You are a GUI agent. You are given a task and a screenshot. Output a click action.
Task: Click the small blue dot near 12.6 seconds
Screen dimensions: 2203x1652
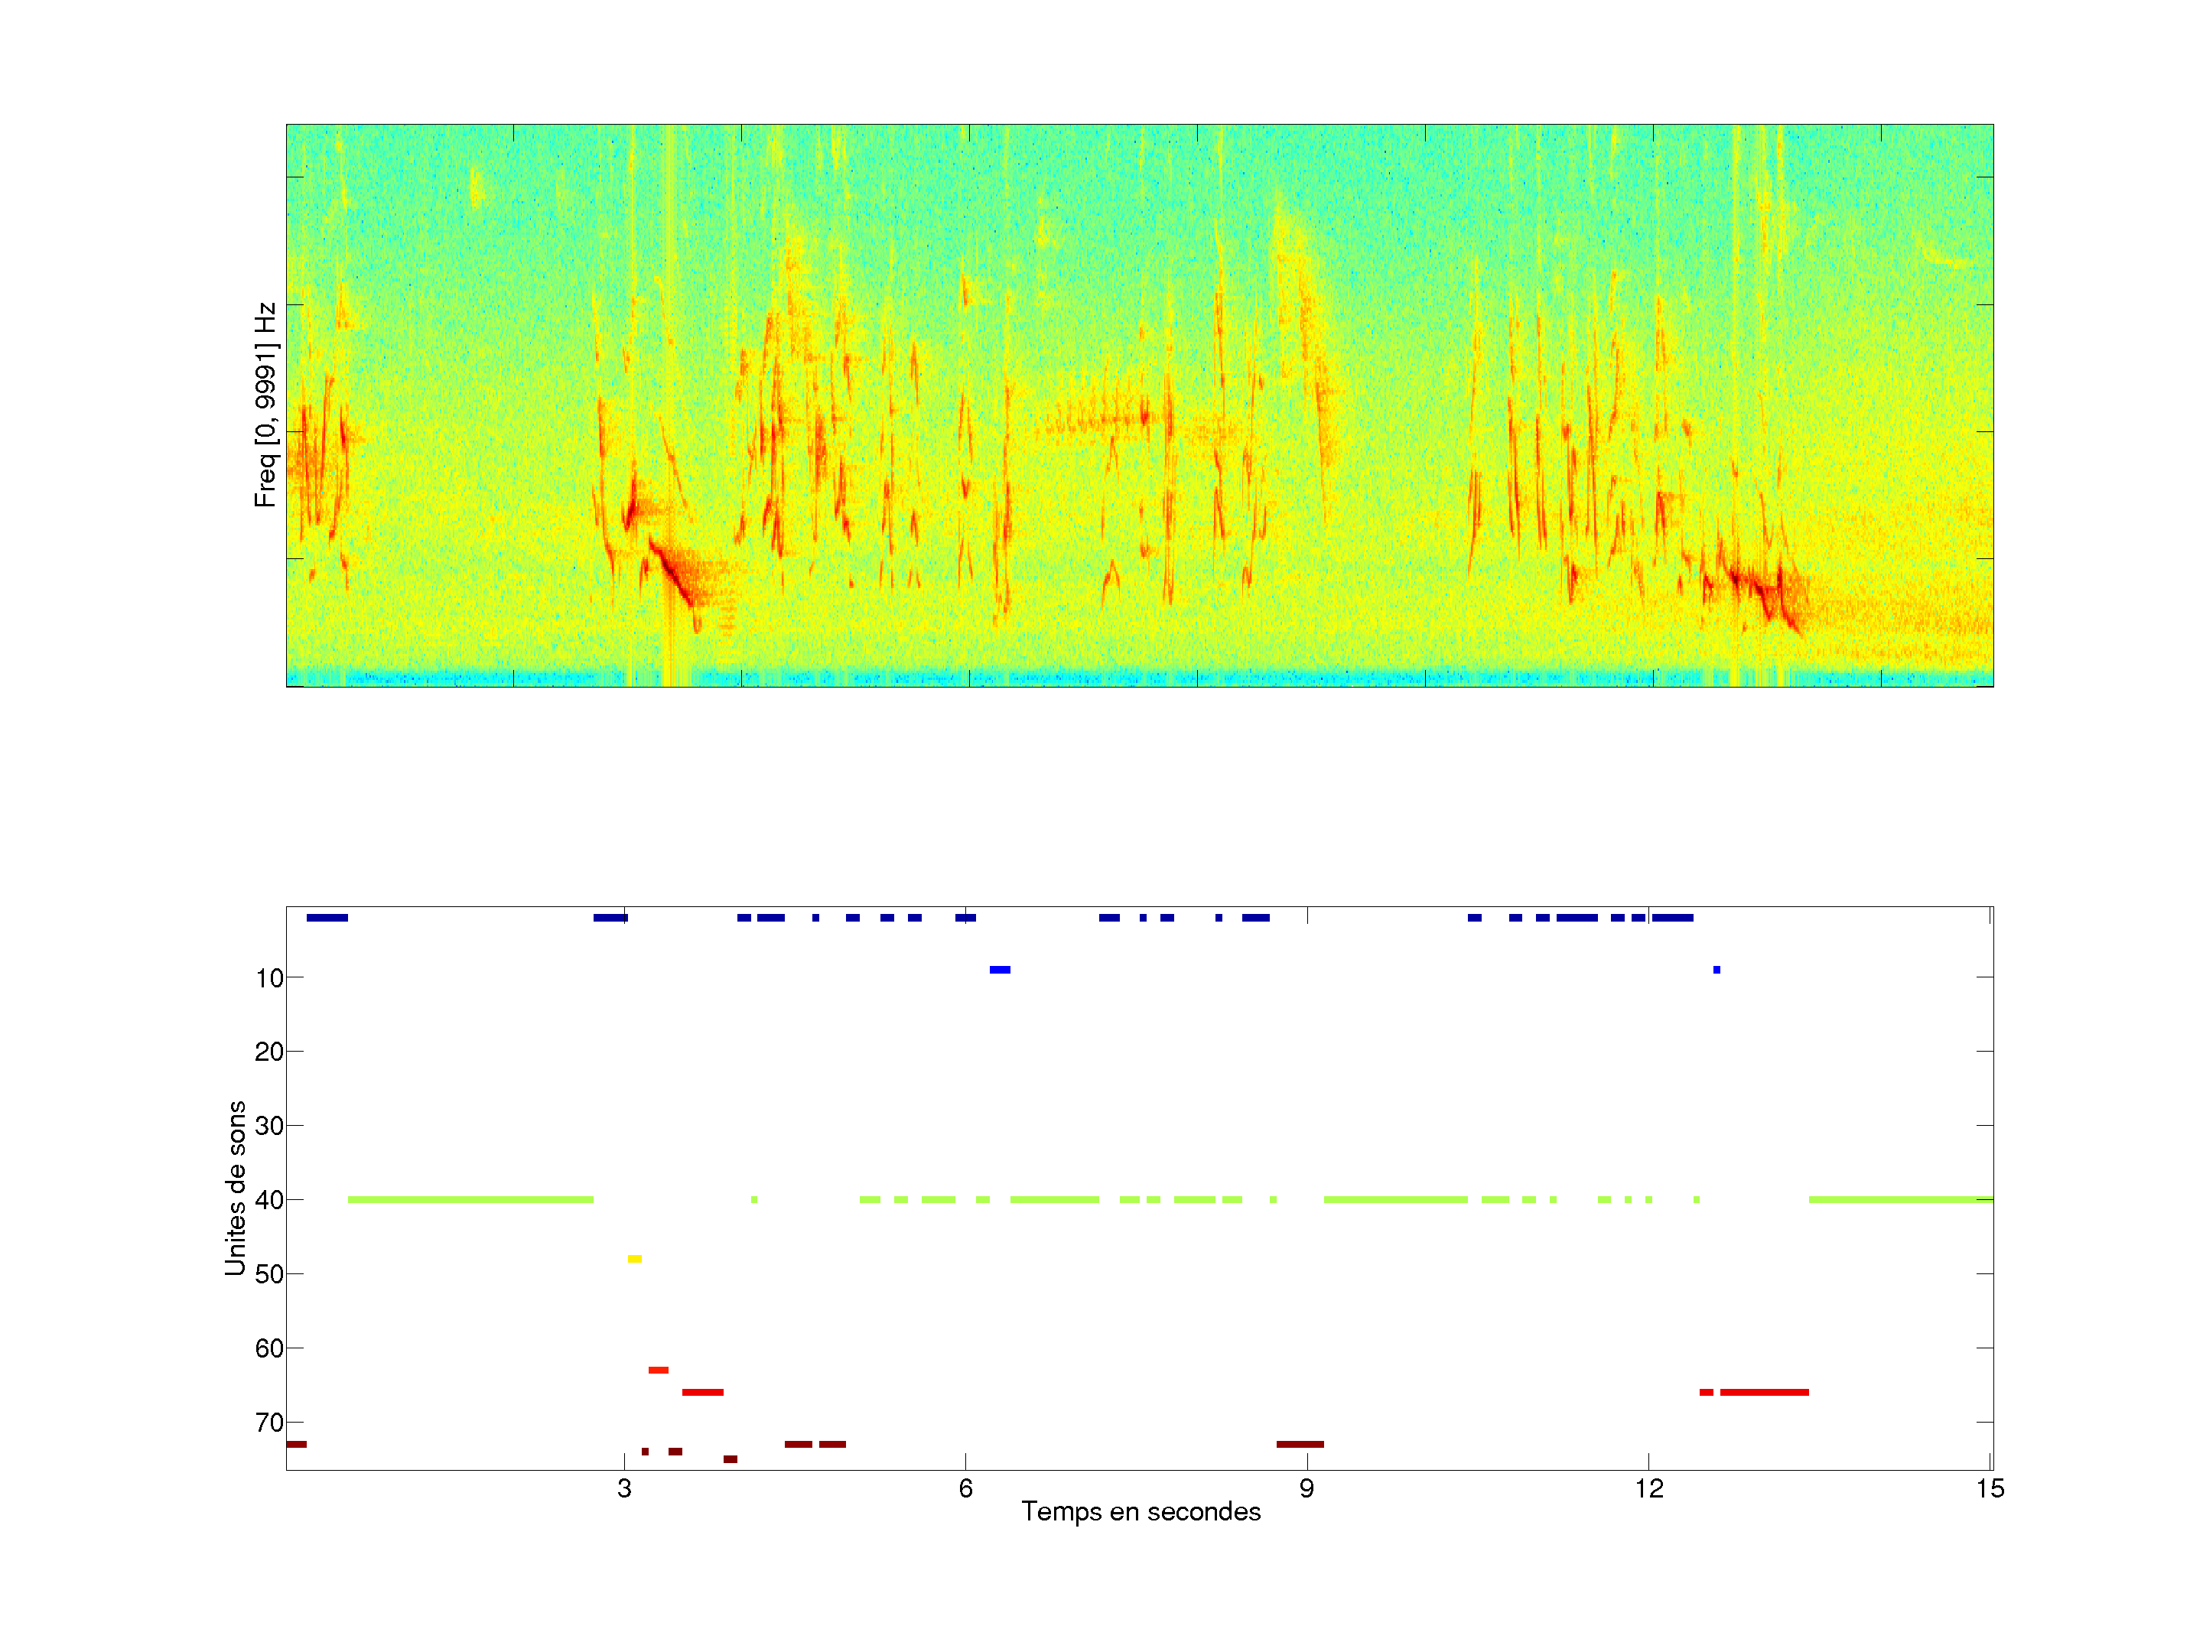(1716, 970)
